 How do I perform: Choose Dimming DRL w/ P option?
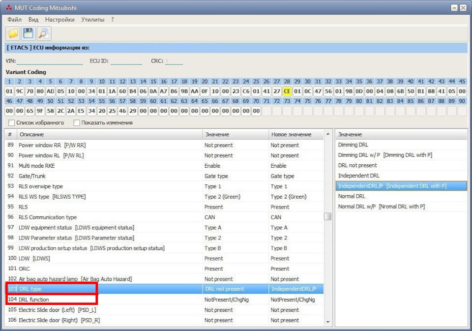point(401,155)
